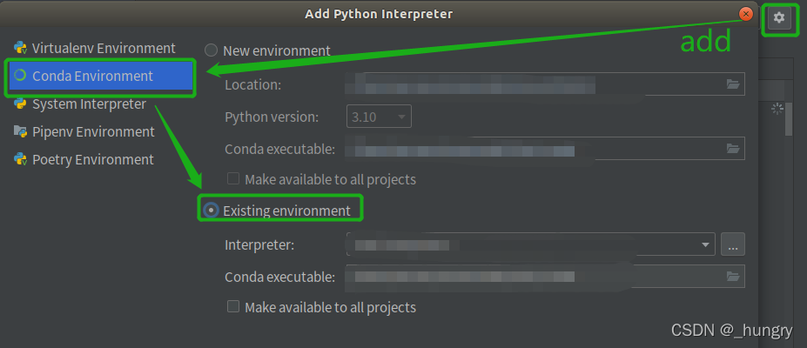
Task: Check the bottom Make available to all projects
Action: (x=233, y=306)
